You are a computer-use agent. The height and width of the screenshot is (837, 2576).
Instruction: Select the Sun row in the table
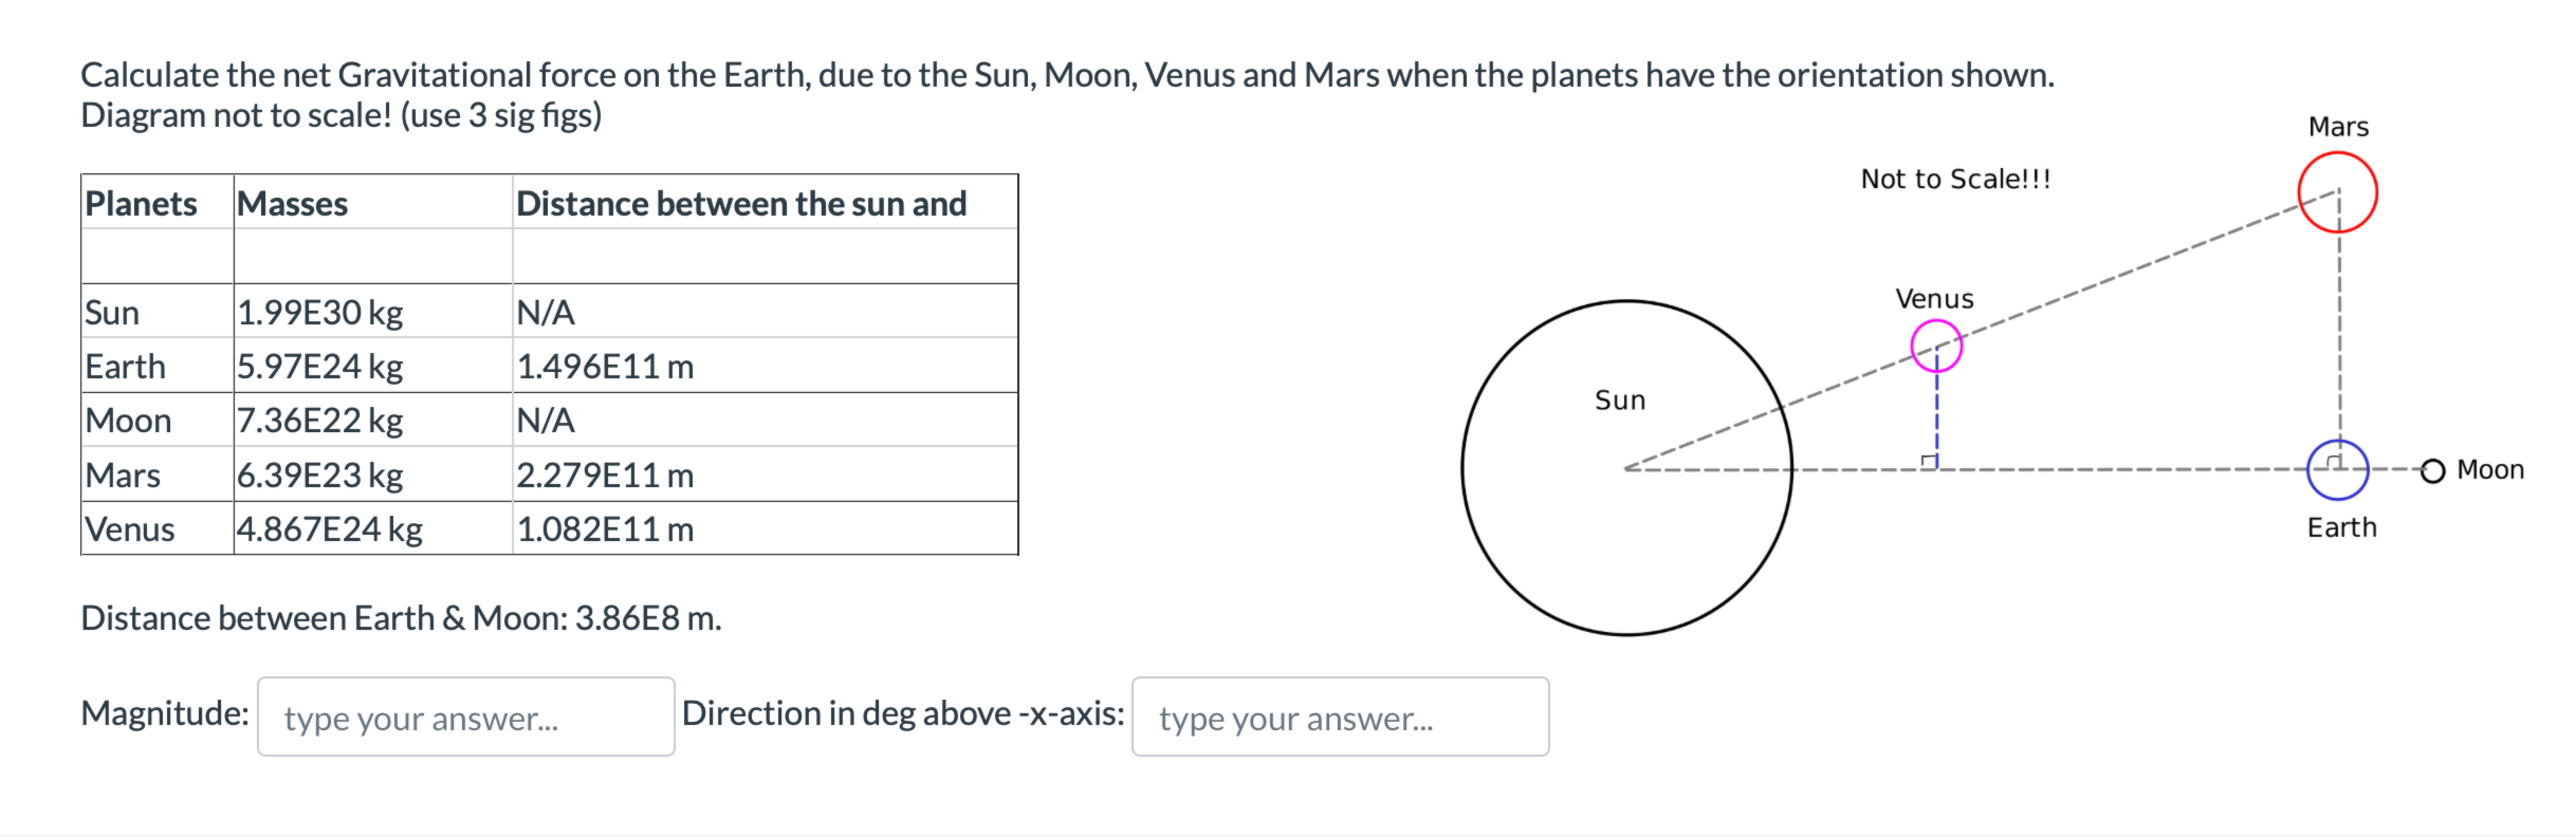pos(300,313)
